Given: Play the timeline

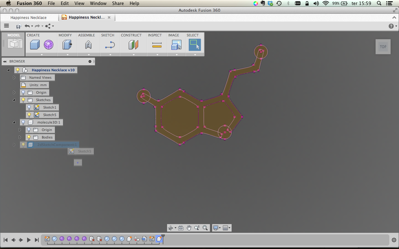Looking at the screenshot, I should (29, 240).
